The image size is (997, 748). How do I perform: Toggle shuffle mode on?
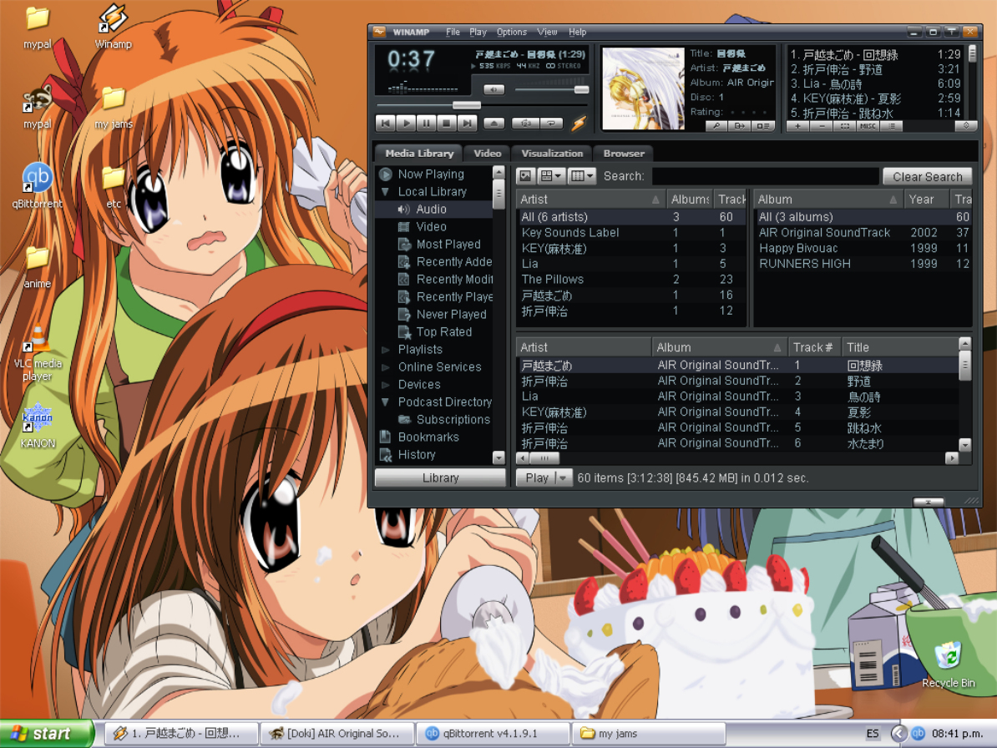(525, 124)
